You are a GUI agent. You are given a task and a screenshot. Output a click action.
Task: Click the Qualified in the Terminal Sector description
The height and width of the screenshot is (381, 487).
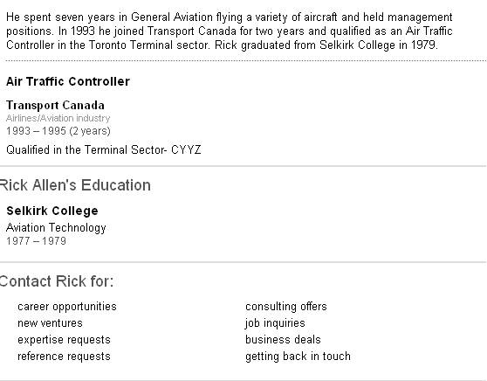104,150
